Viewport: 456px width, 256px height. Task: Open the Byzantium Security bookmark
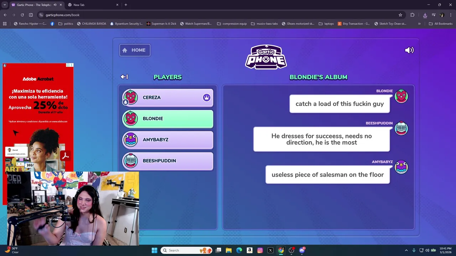[126, 24]
